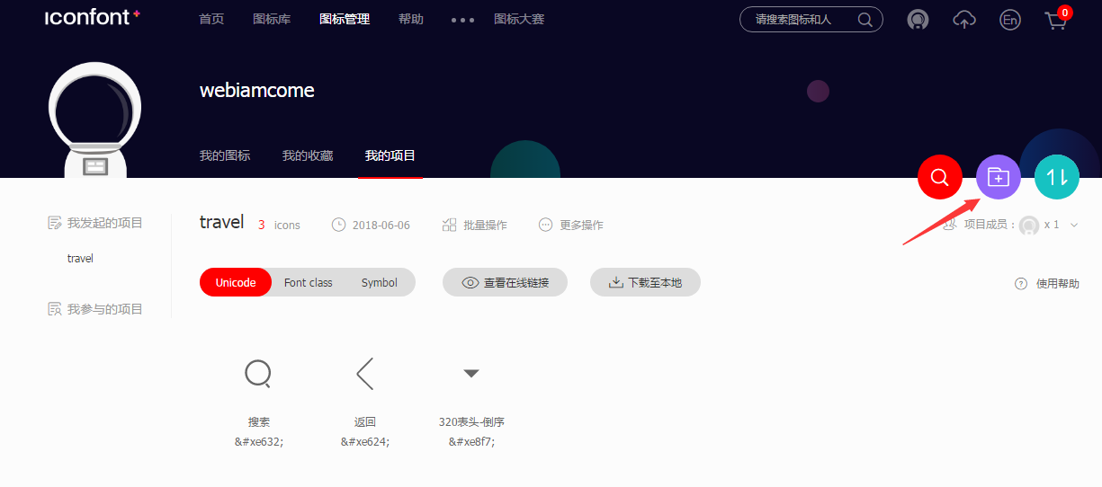The height and width of the screenshot is (487, 1102).
Task: Open the three-dots nav overflow menu
Action: [x=461, y=20]
